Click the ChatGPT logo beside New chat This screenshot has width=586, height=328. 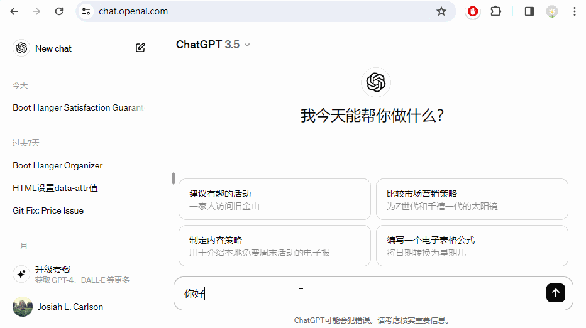point(21,48)
